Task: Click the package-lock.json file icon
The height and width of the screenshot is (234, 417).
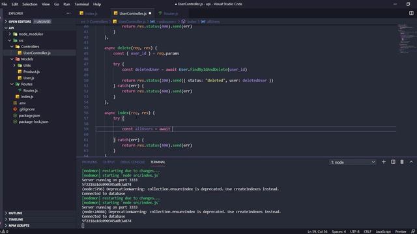Action: coord(15,122)
